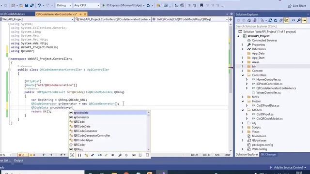Viewport: 310px width, 174px height.
Task: Open the IIS Express browser options dropdown arrow
Action: [x=144, y=5]
